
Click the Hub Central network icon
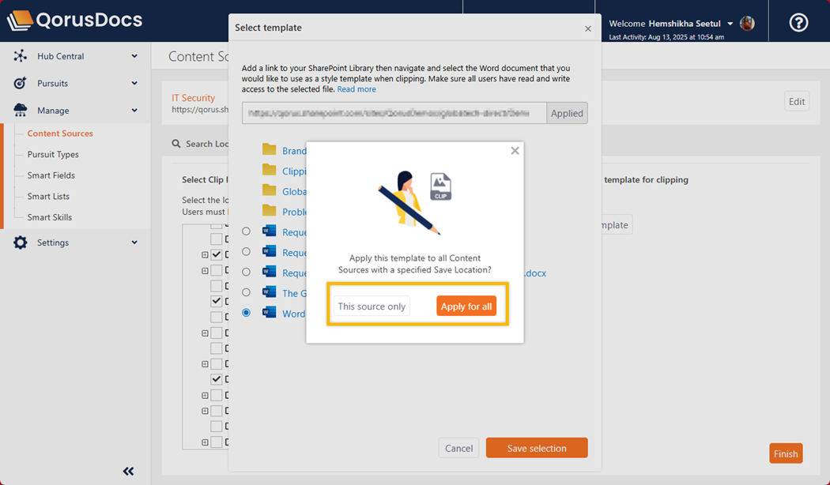[21, 56]
